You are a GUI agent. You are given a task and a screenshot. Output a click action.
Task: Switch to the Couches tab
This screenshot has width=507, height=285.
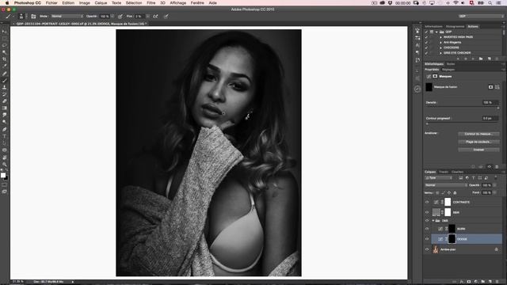pyautogui.click(x=458, y=172)
